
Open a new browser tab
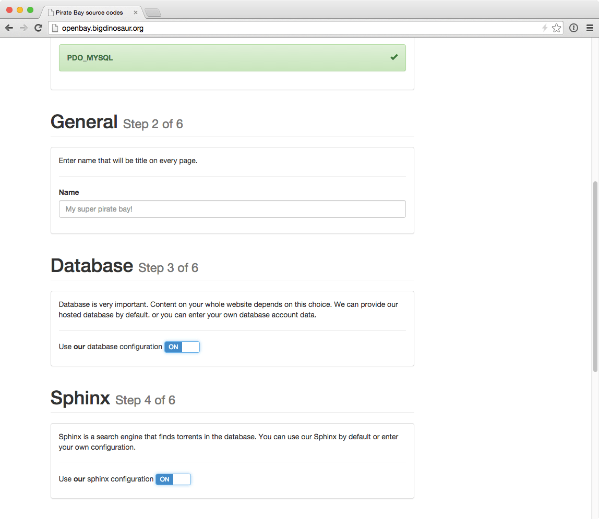click(x=152, y=13)
